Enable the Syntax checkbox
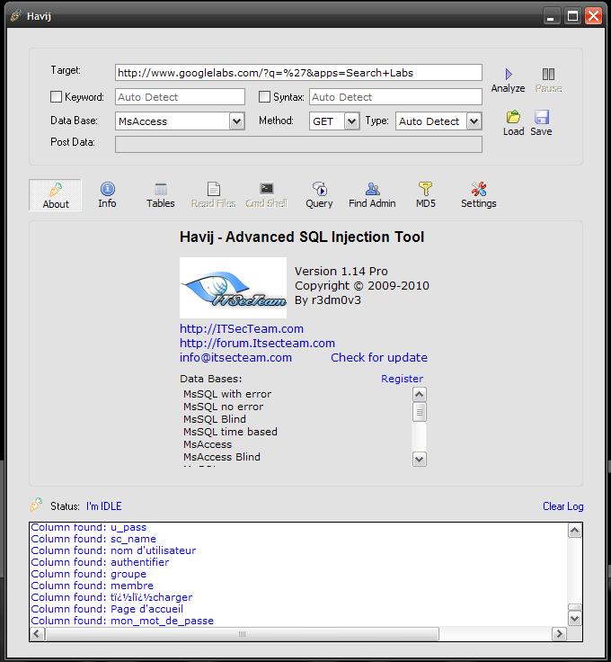The image size is (611, 662). point(264,97)
